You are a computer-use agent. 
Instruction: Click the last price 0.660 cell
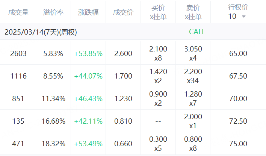(x=123, y=144)
